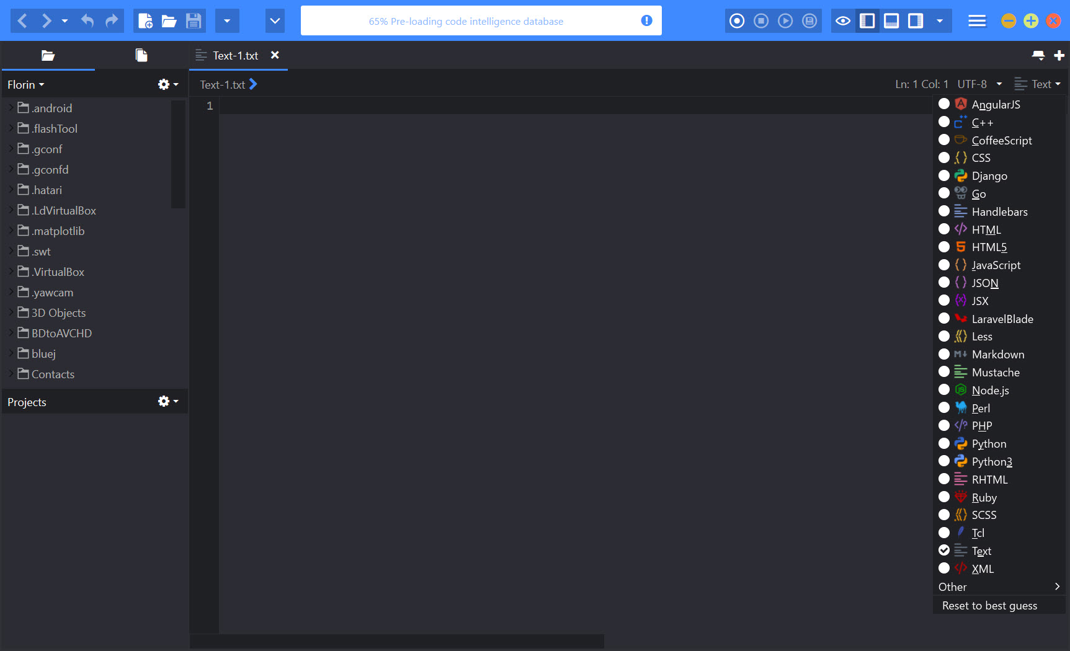The height and width of the screenshot is (651, 1070).
Task: Click the pre-loading code intelligence progress bar
Action: point(481,20)
